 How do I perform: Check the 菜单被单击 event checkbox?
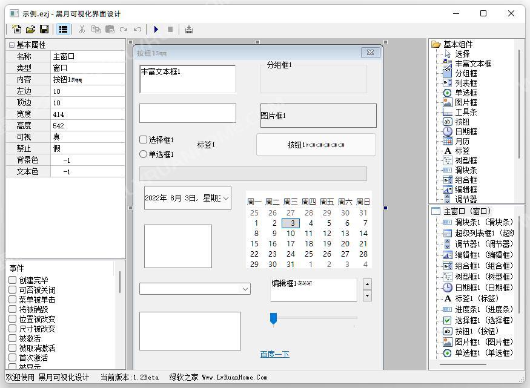point(13,300)
